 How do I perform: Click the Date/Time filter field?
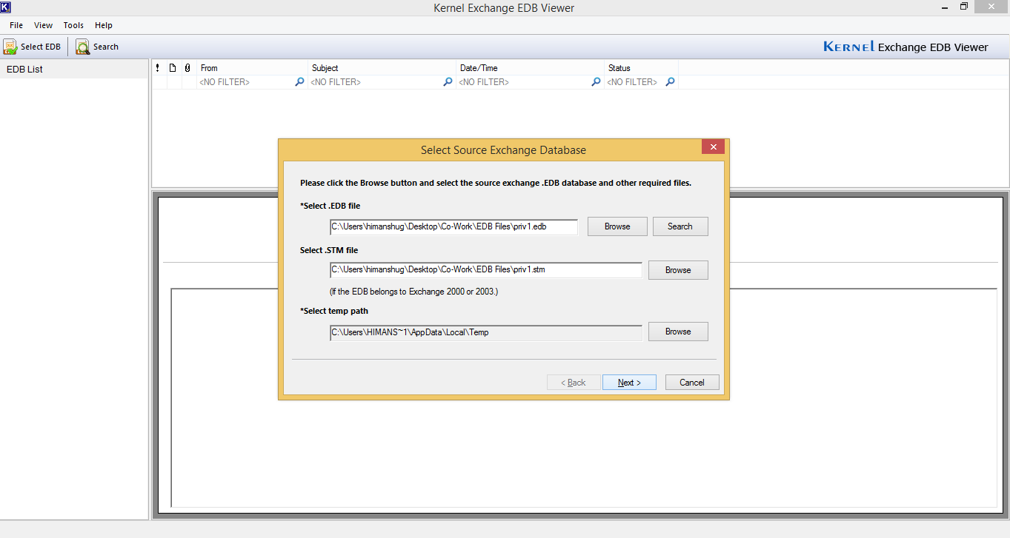tap(524, 82)
